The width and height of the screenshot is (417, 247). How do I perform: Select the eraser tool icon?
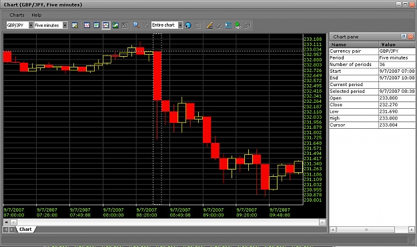coord(219,25)
